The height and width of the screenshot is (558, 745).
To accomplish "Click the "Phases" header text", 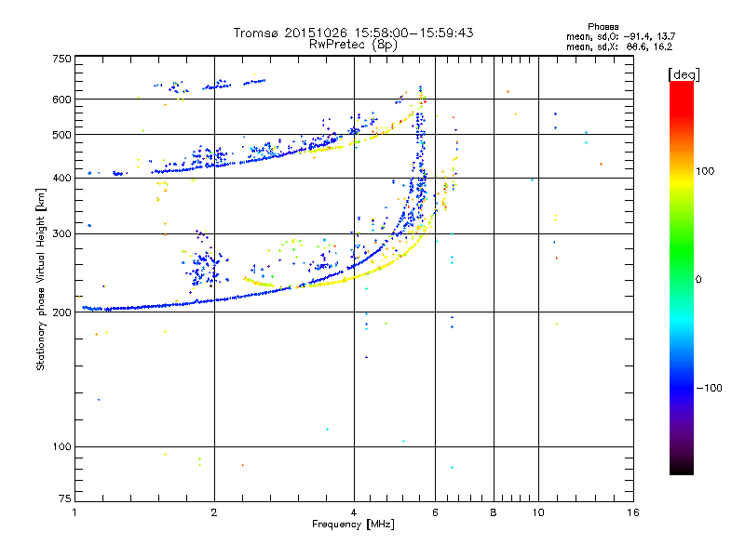I will (x=603, y=27).
